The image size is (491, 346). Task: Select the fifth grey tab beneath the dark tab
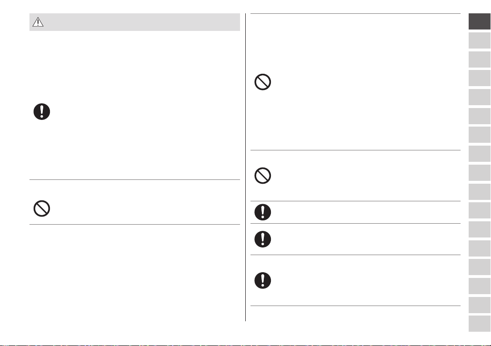coord(480,116)
